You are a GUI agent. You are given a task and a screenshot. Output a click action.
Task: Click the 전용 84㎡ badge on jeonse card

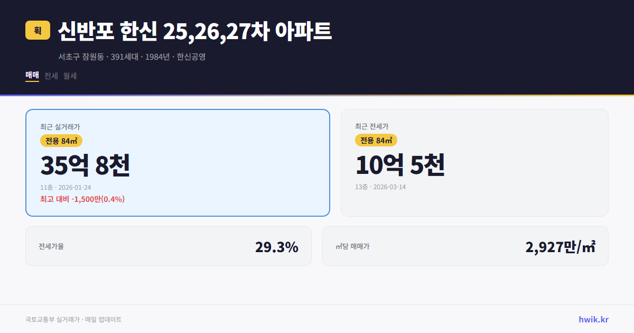(x=376, y=141)
